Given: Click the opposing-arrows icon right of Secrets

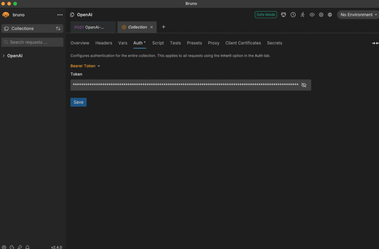Looking at the screenshot, I should tap(375, 43).
